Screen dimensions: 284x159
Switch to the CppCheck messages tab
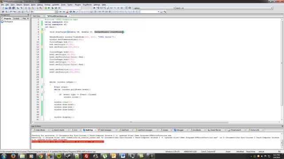click(145, 130)
